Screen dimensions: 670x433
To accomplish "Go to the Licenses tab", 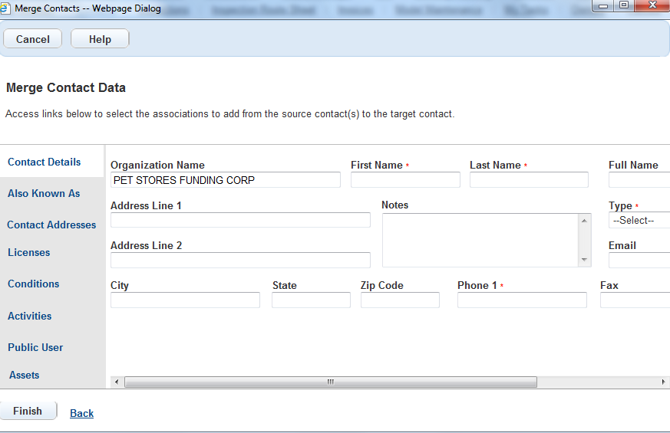I will 28,252.
